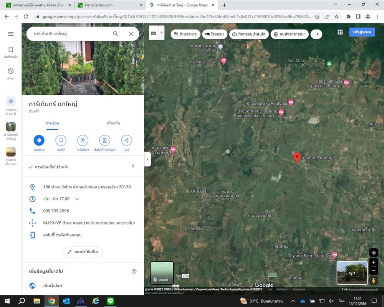
Task: Switch to the ภาพรวม overview tab
Action: click(x=52, y=123)
